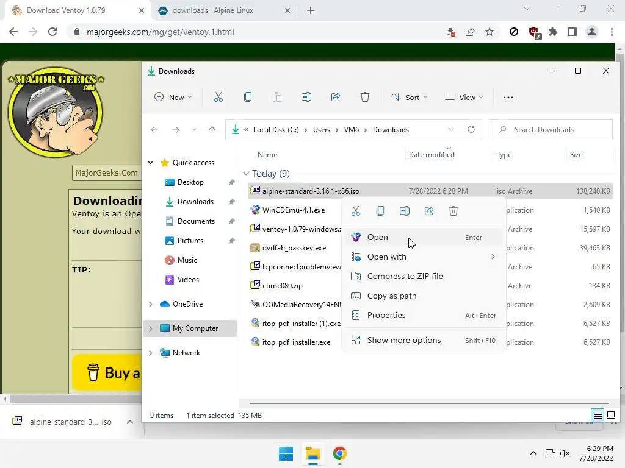
Task: Switch to downloads | Alpine Linux tab
Action: click(223, 10)
